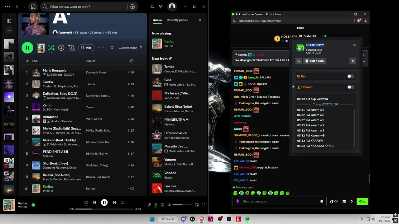The width and height of the screenshot is (399, 224).
Task: Enter Spotify full screen mode
Action: click(x=203, y=205)
